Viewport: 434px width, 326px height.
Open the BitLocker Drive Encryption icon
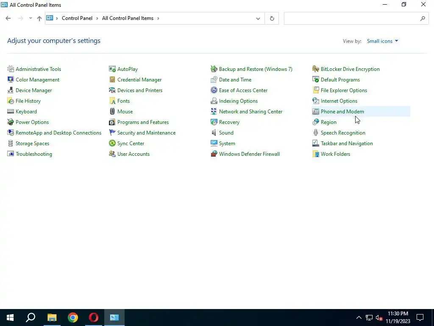pyautogui.click(x=315, y=69)
